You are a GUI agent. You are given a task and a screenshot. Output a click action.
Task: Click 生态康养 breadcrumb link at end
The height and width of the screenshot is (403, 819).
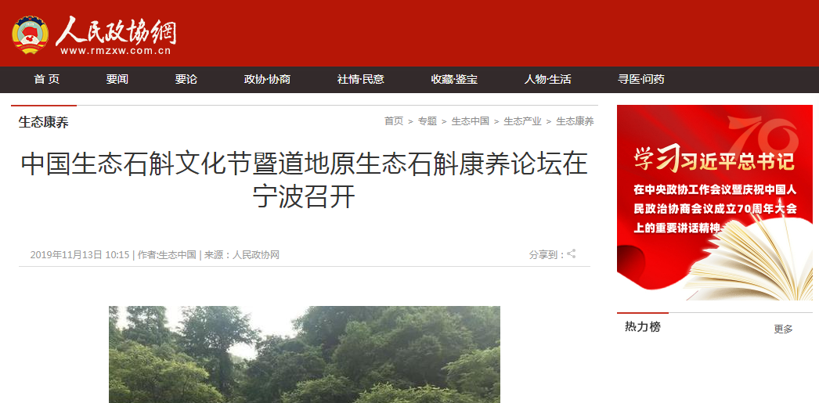(575, 121)
